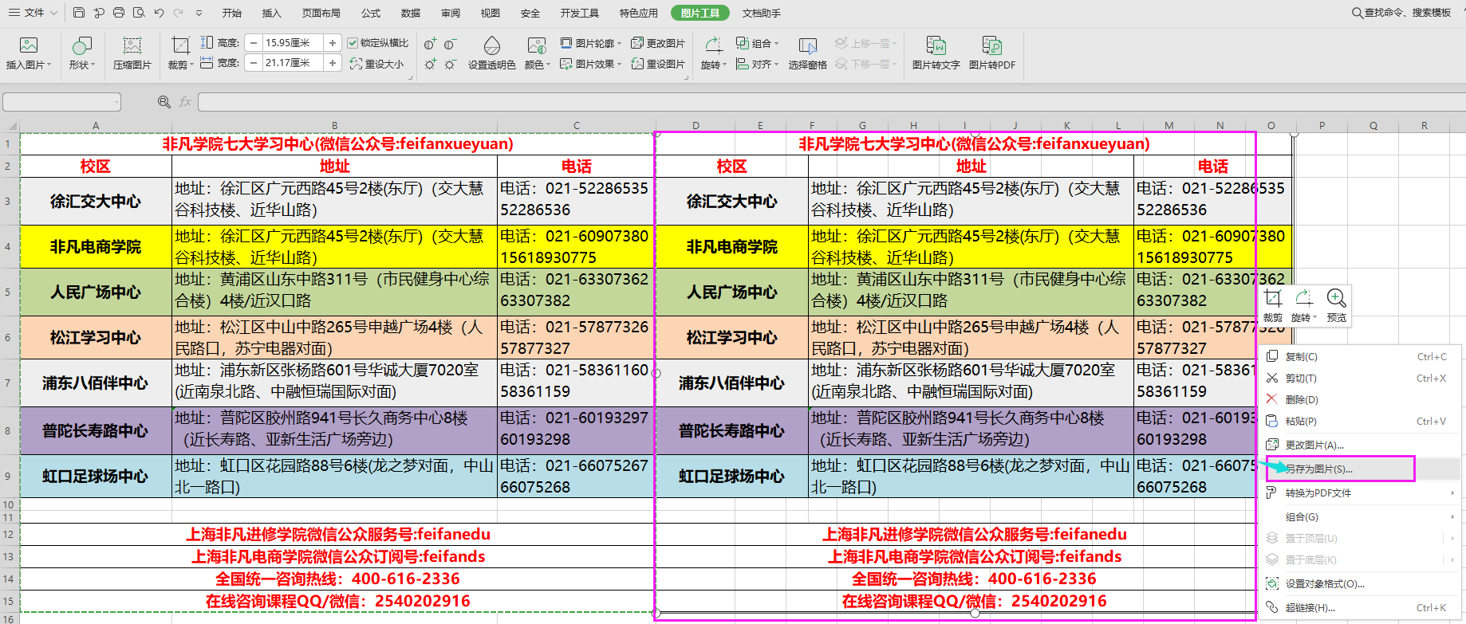Click the Insert Picture (插入图片) icon
1466x624 pixels.
28,45
